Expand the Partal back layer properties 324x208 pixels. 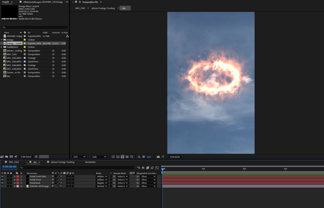15,183
